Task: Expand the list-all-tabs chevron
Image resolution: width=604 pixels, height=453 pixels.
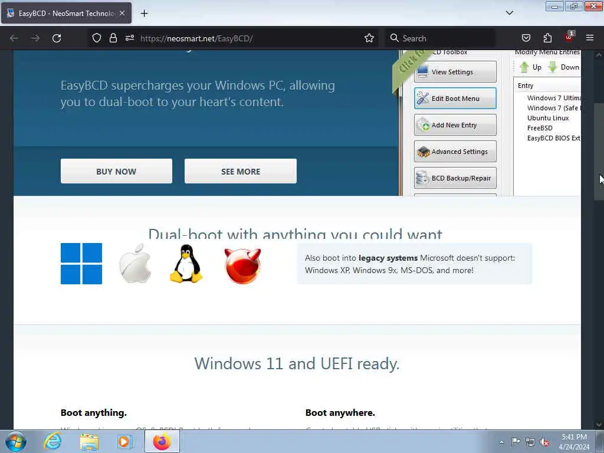Action: click(x=509, y=13)
